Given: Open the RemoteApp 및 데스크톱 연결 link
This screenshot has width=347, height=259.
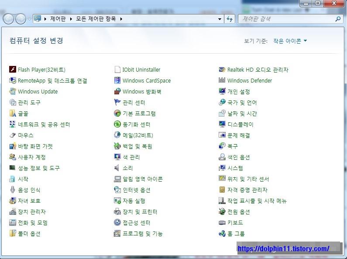Looking at the screenshot, I should 52,80.
